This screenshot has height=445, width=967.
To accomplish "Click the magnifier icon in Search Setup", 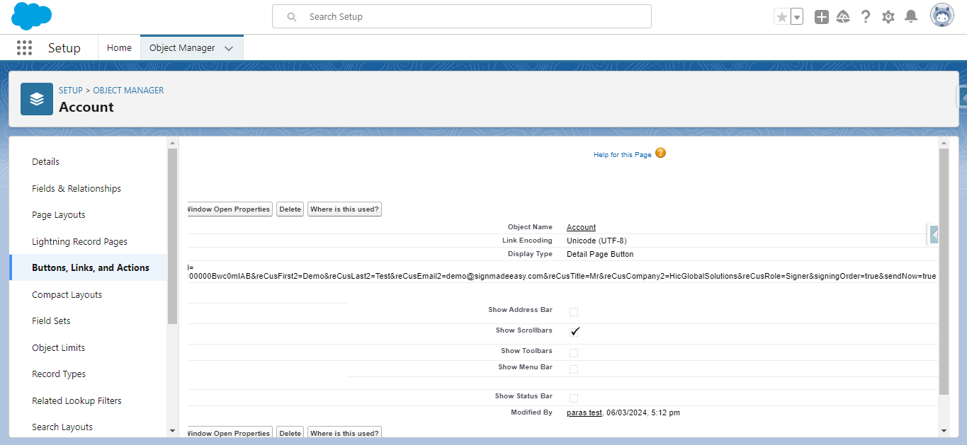I will tap(292, 16).
